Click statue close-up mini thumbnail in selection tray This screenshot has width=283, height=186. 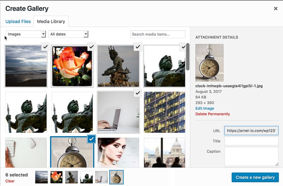click(86, 177)
